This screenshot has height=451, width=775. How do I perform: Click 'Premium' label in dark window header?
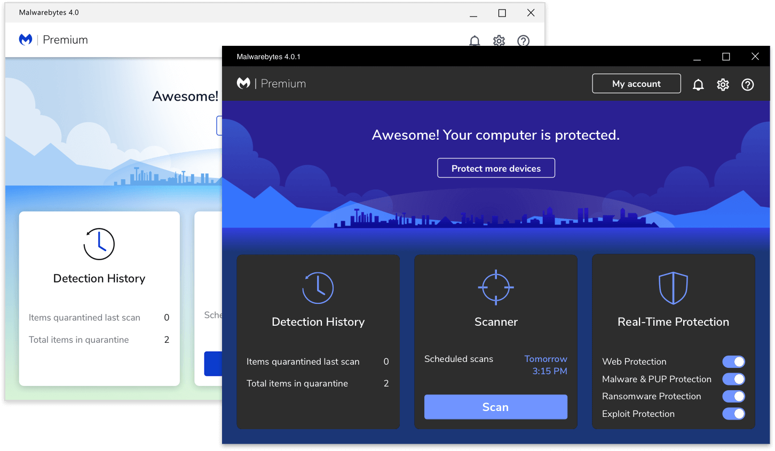[x=283, y=84]
